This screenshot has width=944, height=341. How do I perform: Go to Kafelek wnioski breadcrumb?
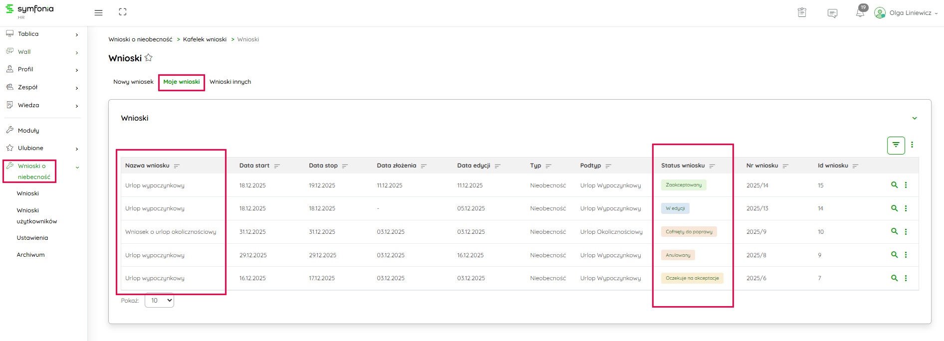205,39
